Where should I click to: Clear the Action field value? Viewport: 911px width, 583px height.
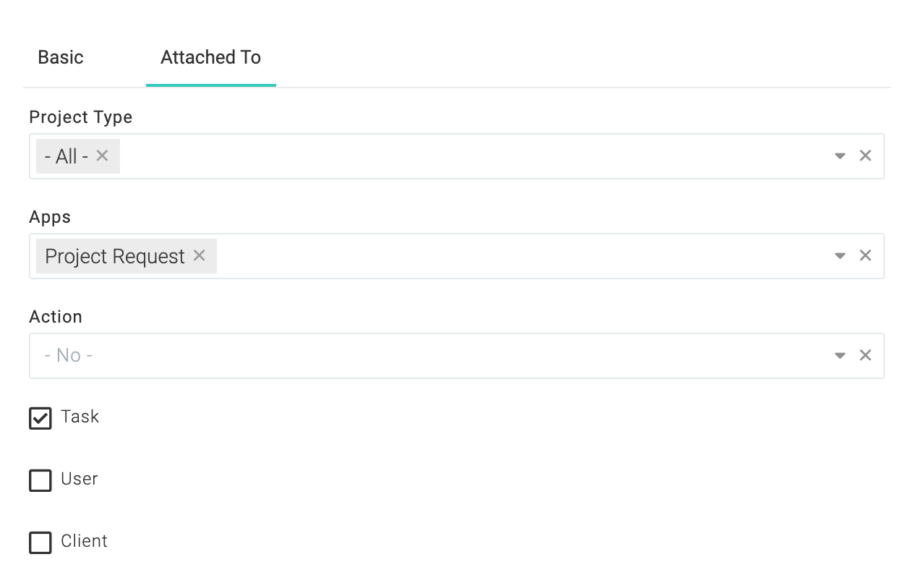pos(865,355)
